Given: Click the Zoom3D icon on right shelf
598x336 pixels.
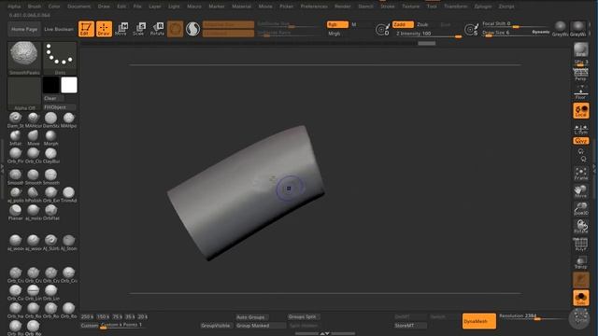Looking at the screenshot, I should 581,209.
